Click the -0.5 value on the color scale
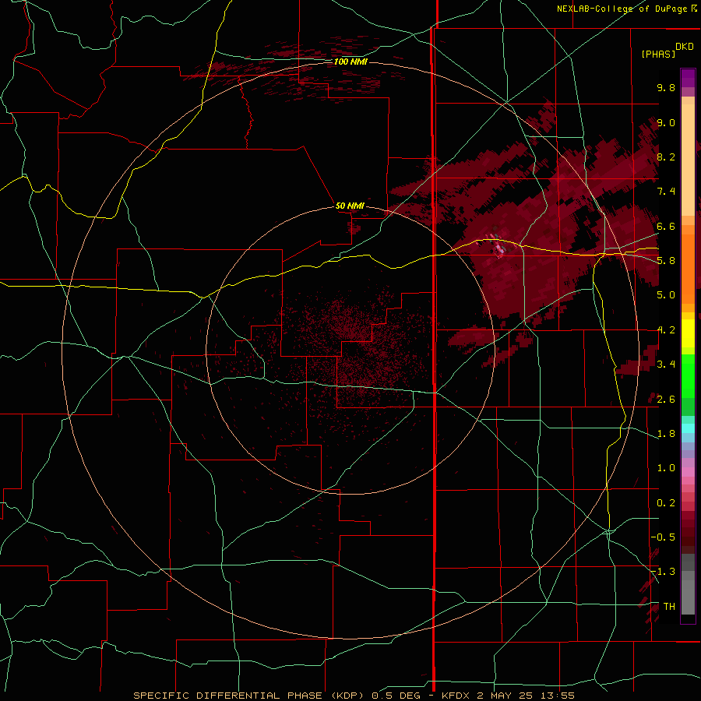Image resolution: width=701 pixels, height=701 pixels. pos(663,537)
